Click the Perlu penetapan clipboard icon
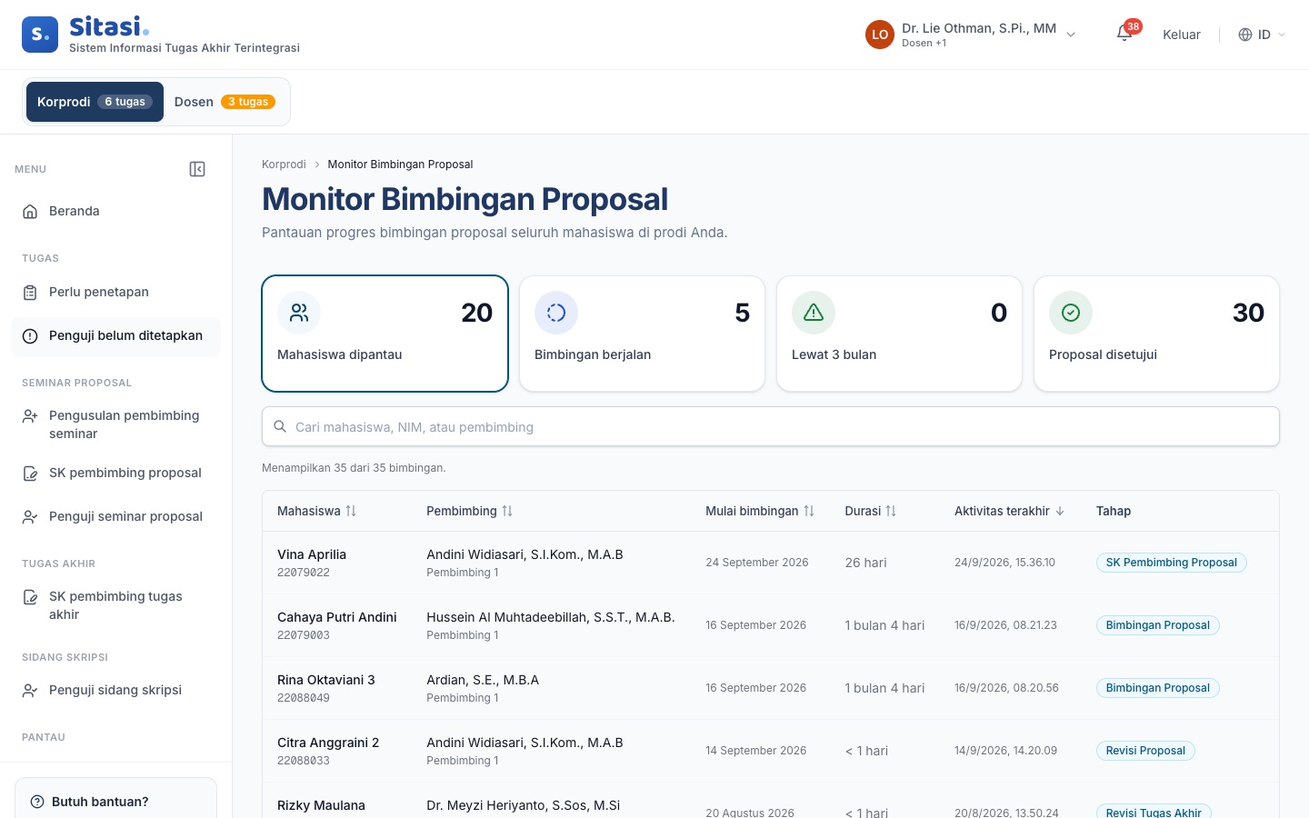This screenshot has width=1309, height=818. [30, 292]
